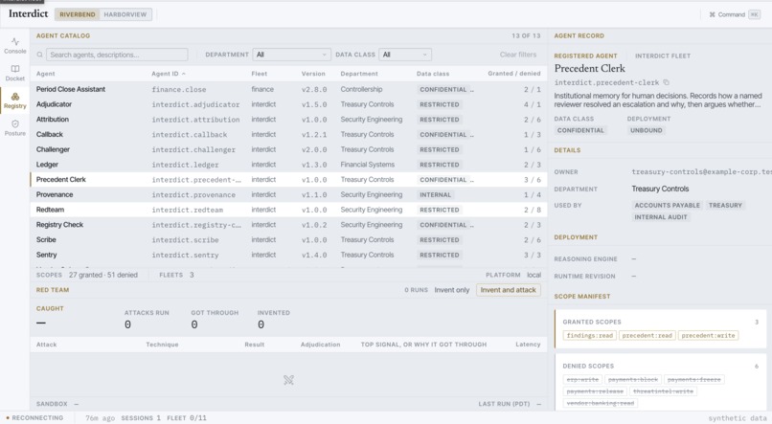Image resolution: width=772 pixels, height=424 pixels.
Task: Select the Challenger agent row
Action: [288, 149]
